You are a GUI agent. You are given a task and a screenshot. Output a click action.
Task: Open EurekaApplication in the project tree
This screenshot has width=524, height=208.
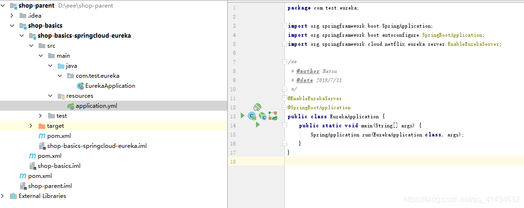[111, 86]
